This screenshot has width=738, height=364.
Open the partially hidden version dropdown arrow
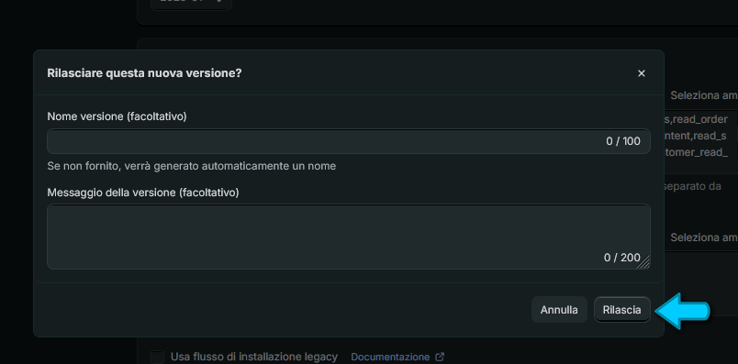tap(218, 2)
